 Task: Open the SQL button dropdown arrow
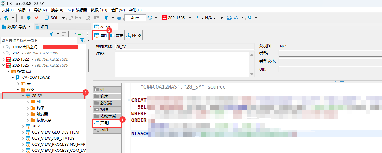63,18
